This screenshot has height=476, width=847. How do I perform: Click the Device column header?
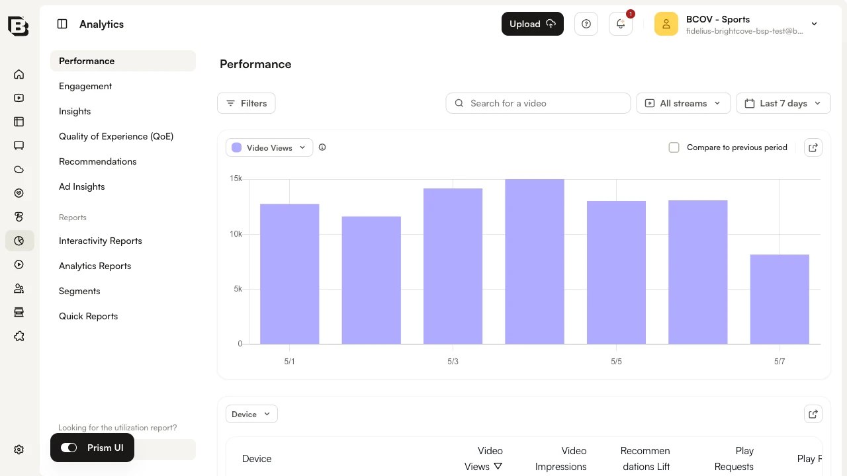[257, 459]
